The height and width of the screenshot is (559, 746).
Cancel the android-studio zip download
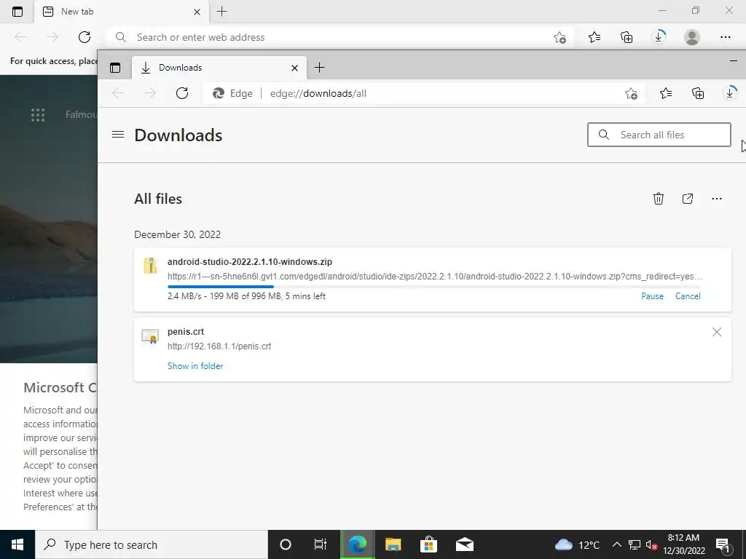click(x=688, y=296)
